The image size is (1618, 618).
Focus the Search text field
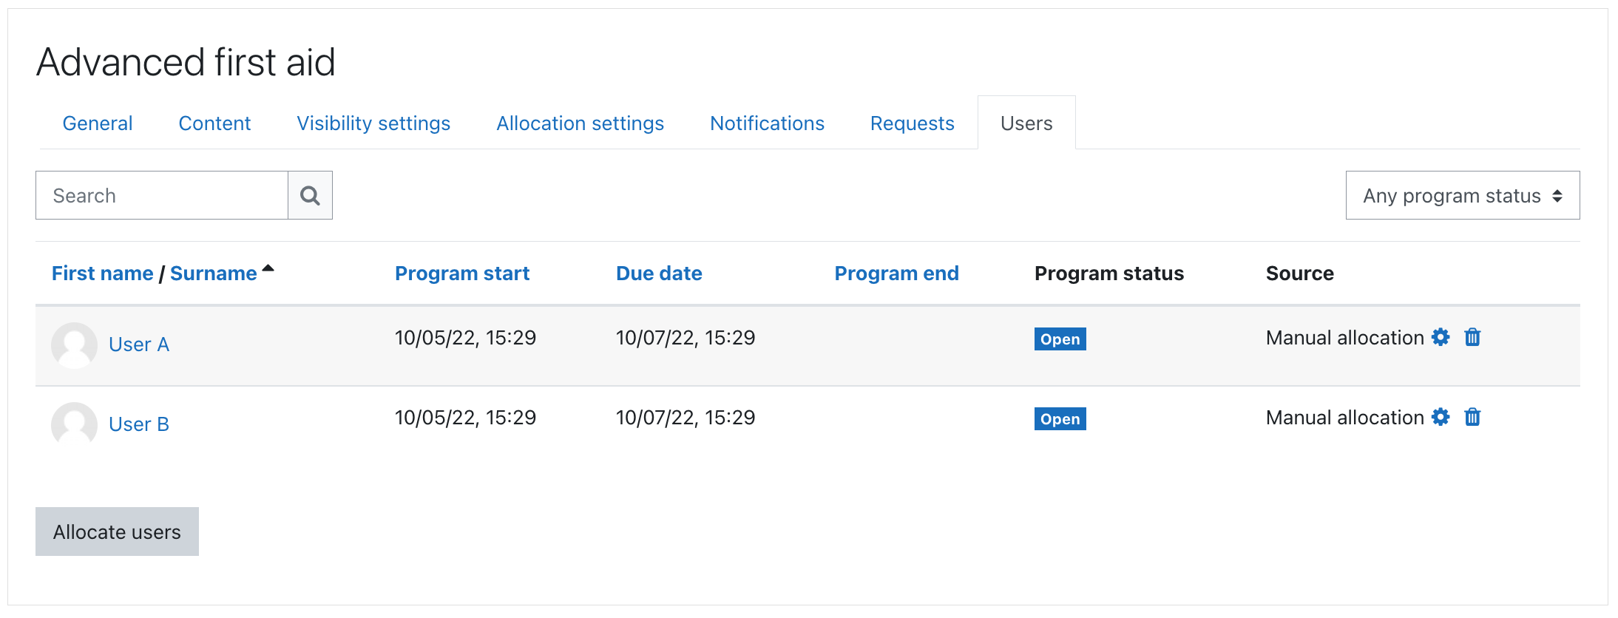point(162,196)
